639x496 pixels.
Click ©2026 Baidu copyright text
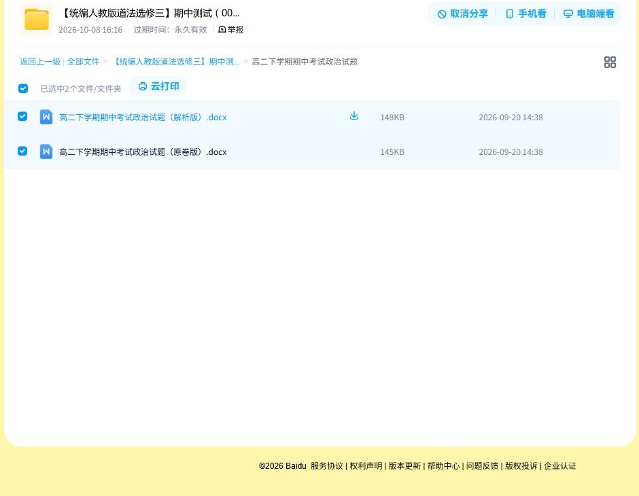282,466
